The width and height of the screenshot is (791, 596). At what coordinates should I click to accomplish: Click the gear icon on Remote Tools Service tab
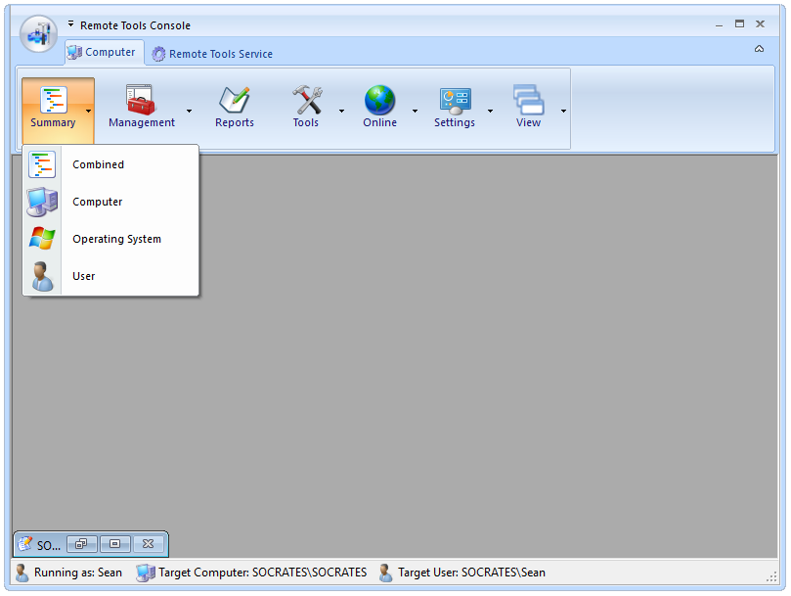(x=158, y=54)
